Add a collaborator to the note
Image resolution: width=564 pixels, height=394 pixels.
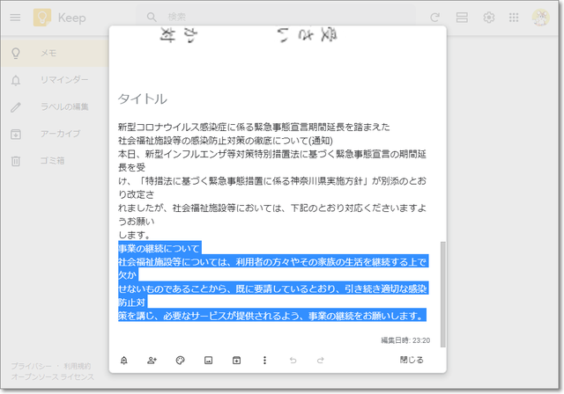pos(152,360)
